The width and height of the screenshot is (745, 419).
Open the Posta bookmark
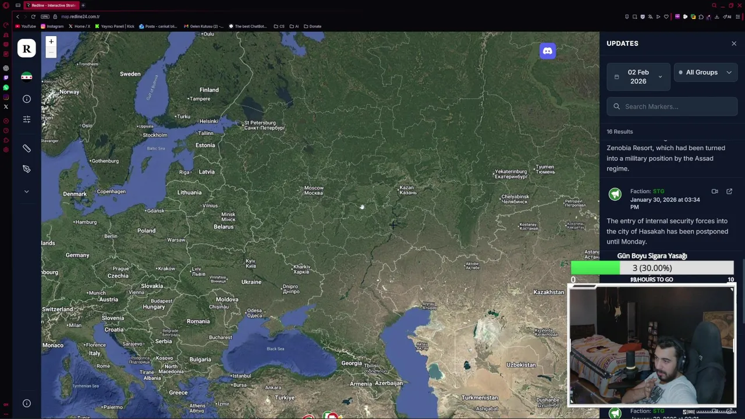pos(158,26)
